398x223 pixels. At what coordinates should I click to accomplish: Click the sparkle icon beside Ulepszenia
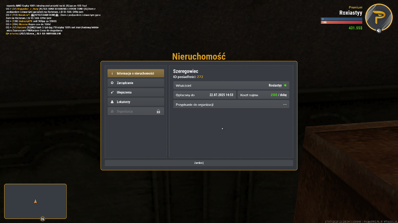[x=112, y=92]
